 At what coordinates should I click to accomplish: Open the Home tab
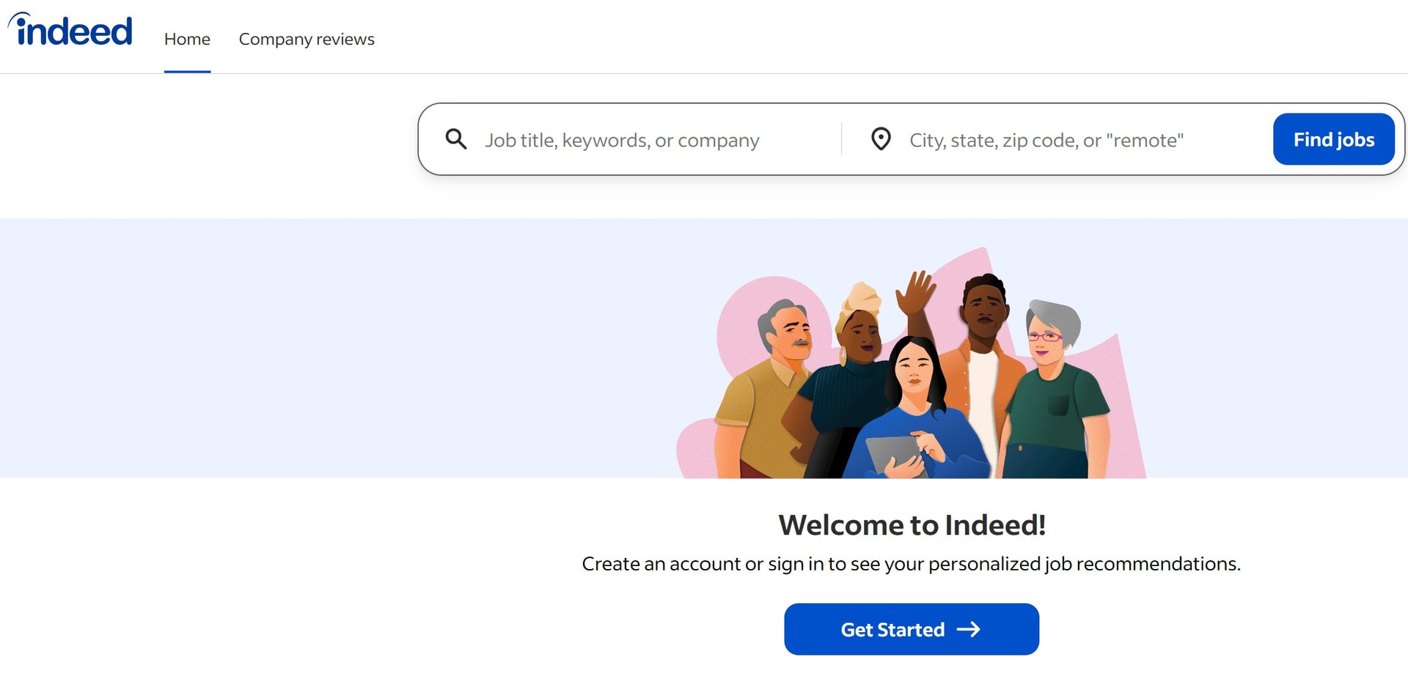187,39
